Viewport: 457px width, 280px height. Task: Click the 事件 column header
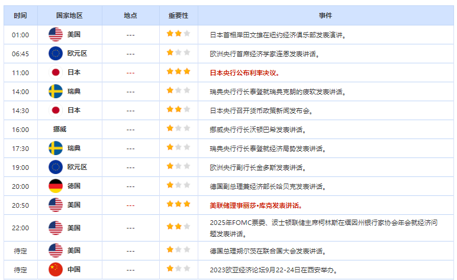tap(325, 15)
